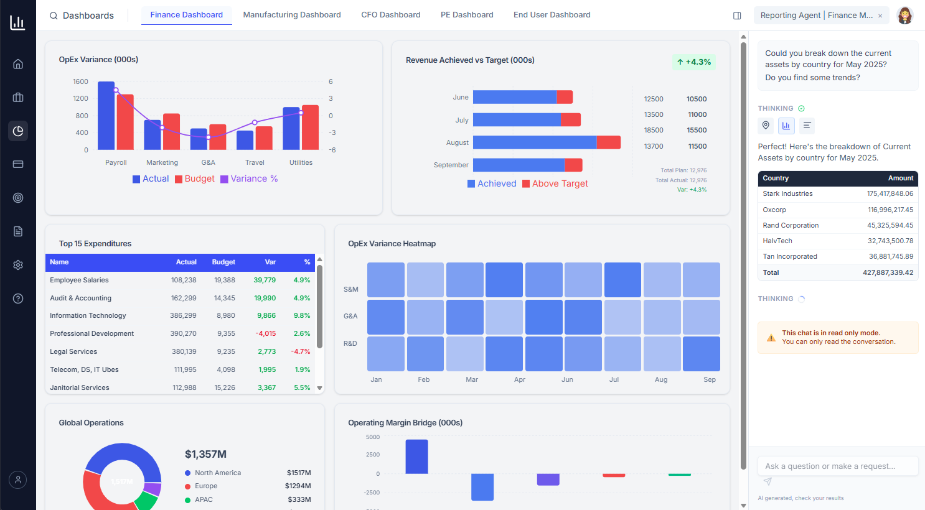Open the Home icon in the sidebar
The image size is (925, 510).
pos(18,64)
